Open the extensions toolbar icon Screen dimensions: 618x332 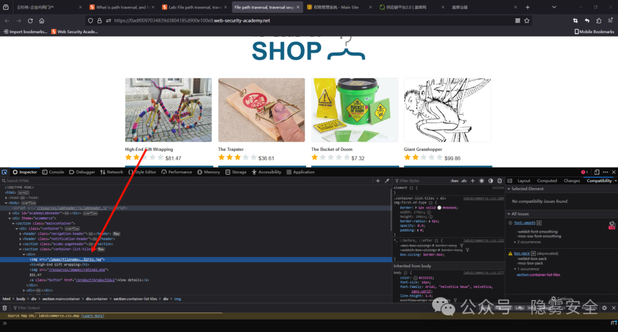[x=599, y=21]
